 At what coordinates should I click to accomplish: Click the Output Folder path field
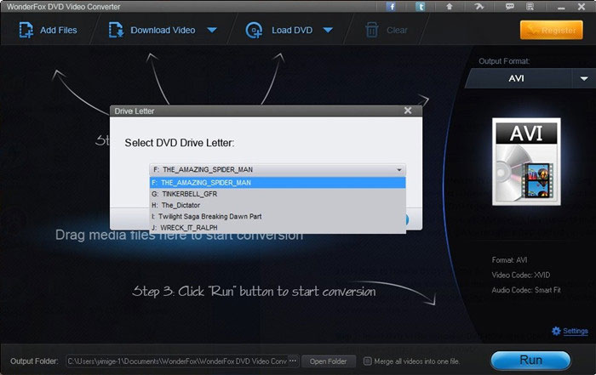(177, 361)
